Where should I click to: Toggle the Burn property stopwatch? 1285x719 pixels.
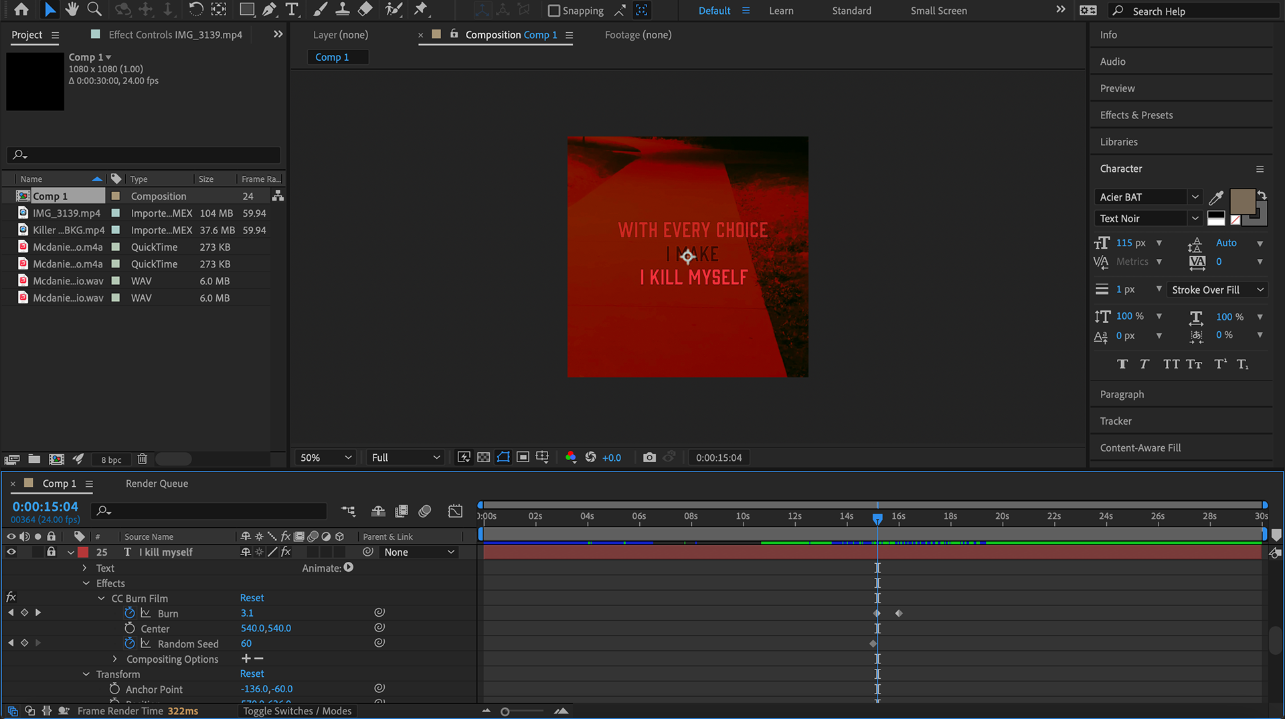(130, 613)
